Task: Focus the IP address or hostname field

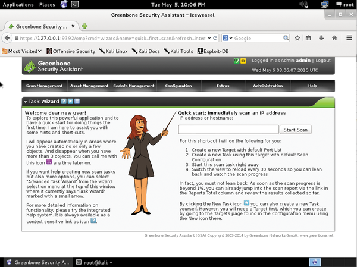Action: tap(228, 130)
